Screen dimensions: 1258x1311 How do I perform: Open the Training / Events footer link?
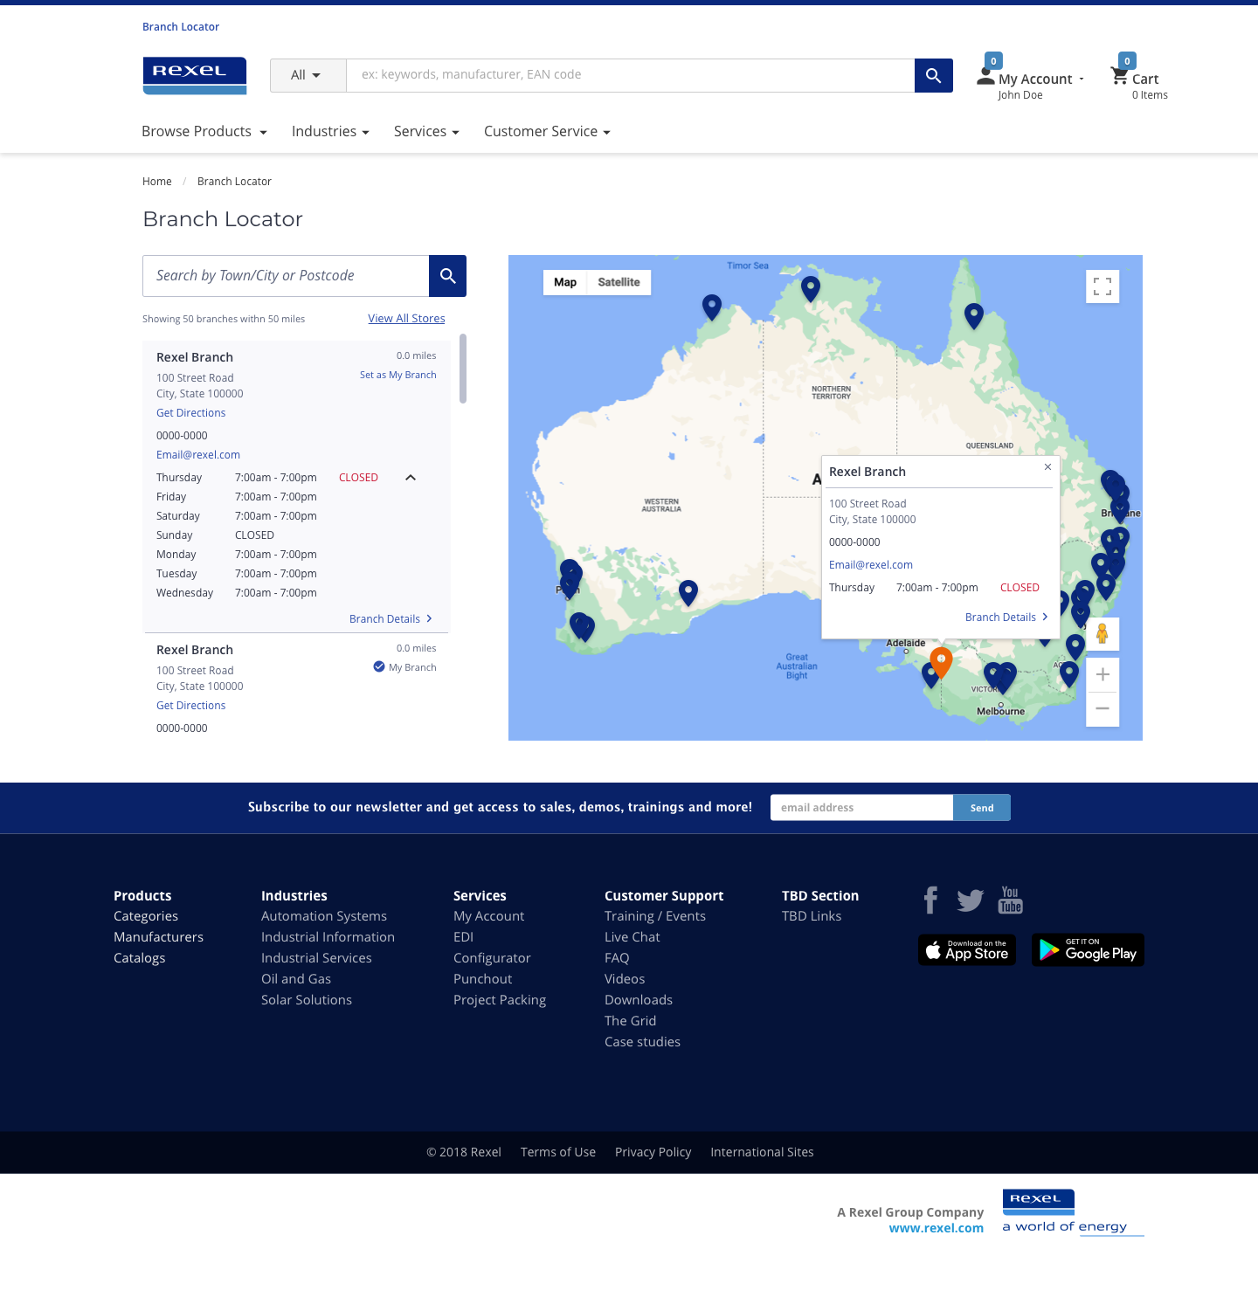tap(655, 916)
